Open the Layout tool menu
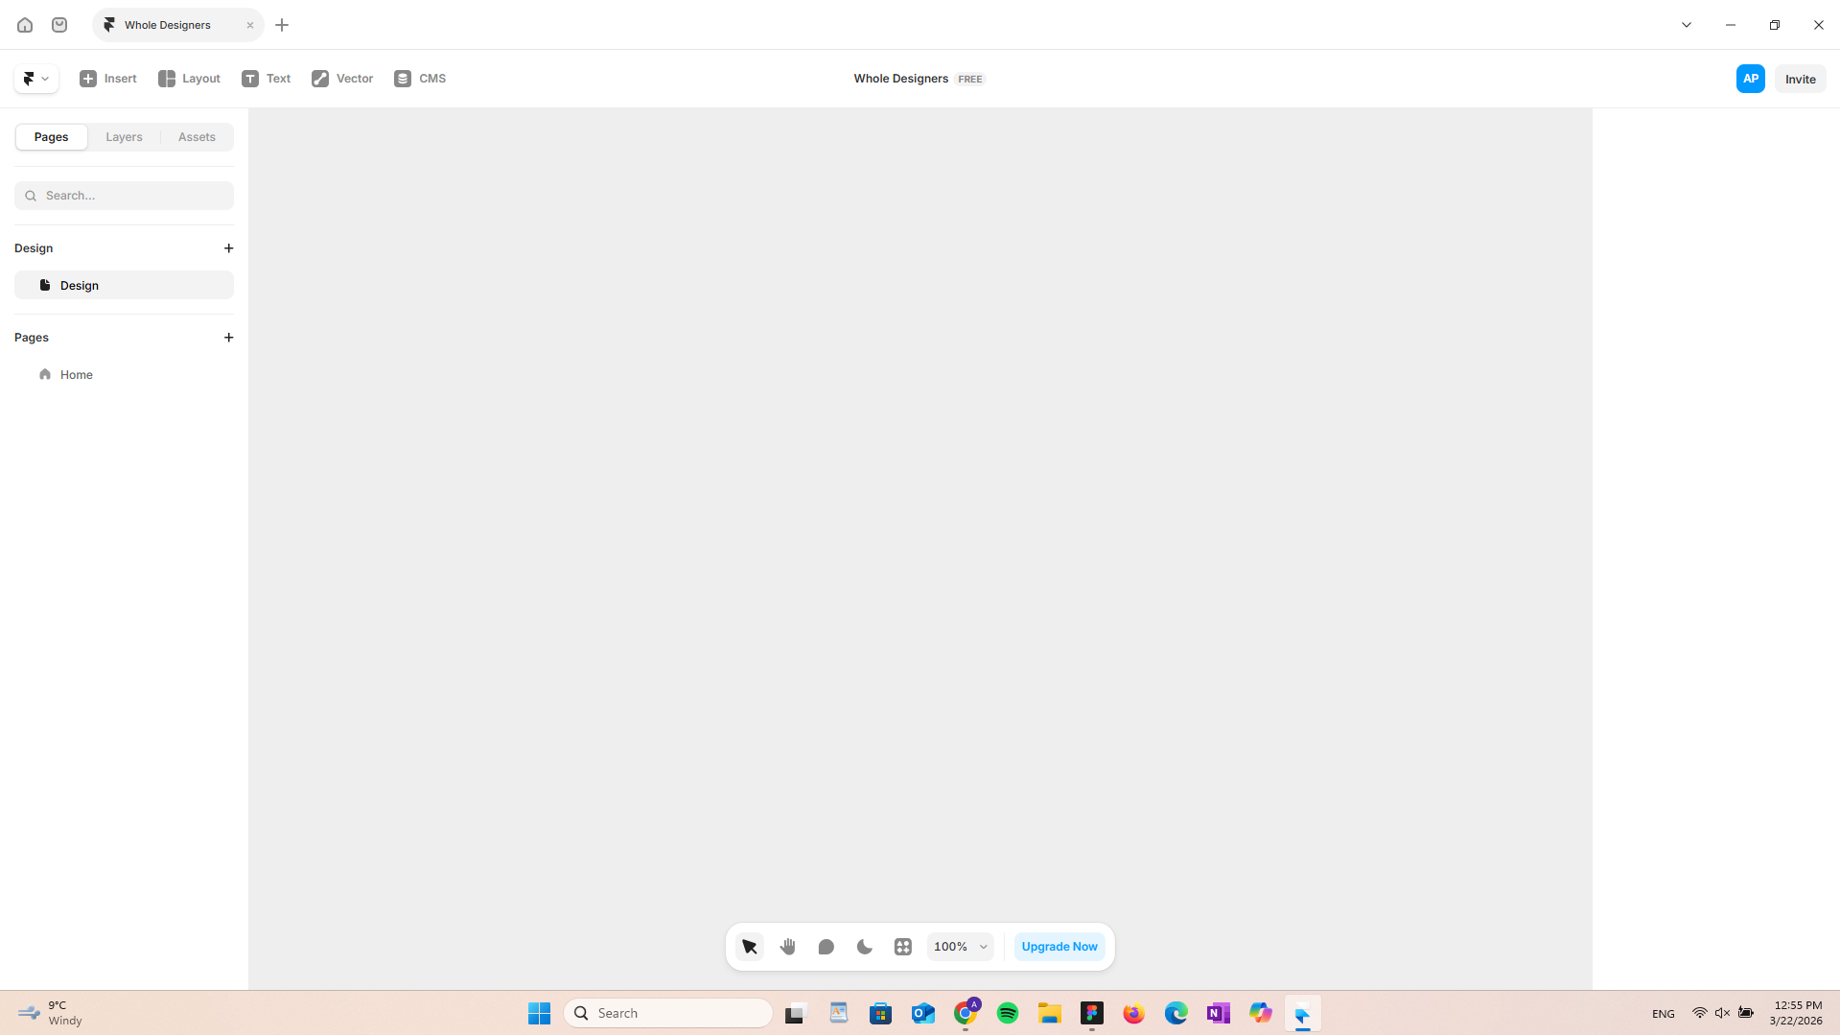1840x1035 pixels. pos(189,79)
